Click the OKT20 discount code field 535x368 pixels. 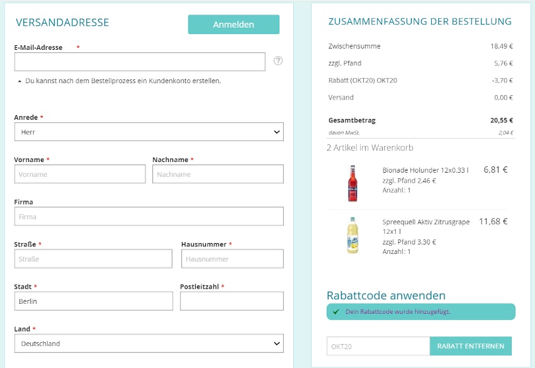coord(378,346)
